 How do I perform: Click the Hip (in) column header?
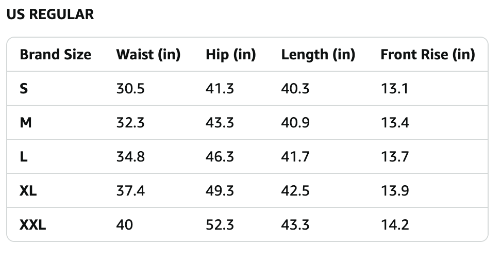(x=230, y=55)
